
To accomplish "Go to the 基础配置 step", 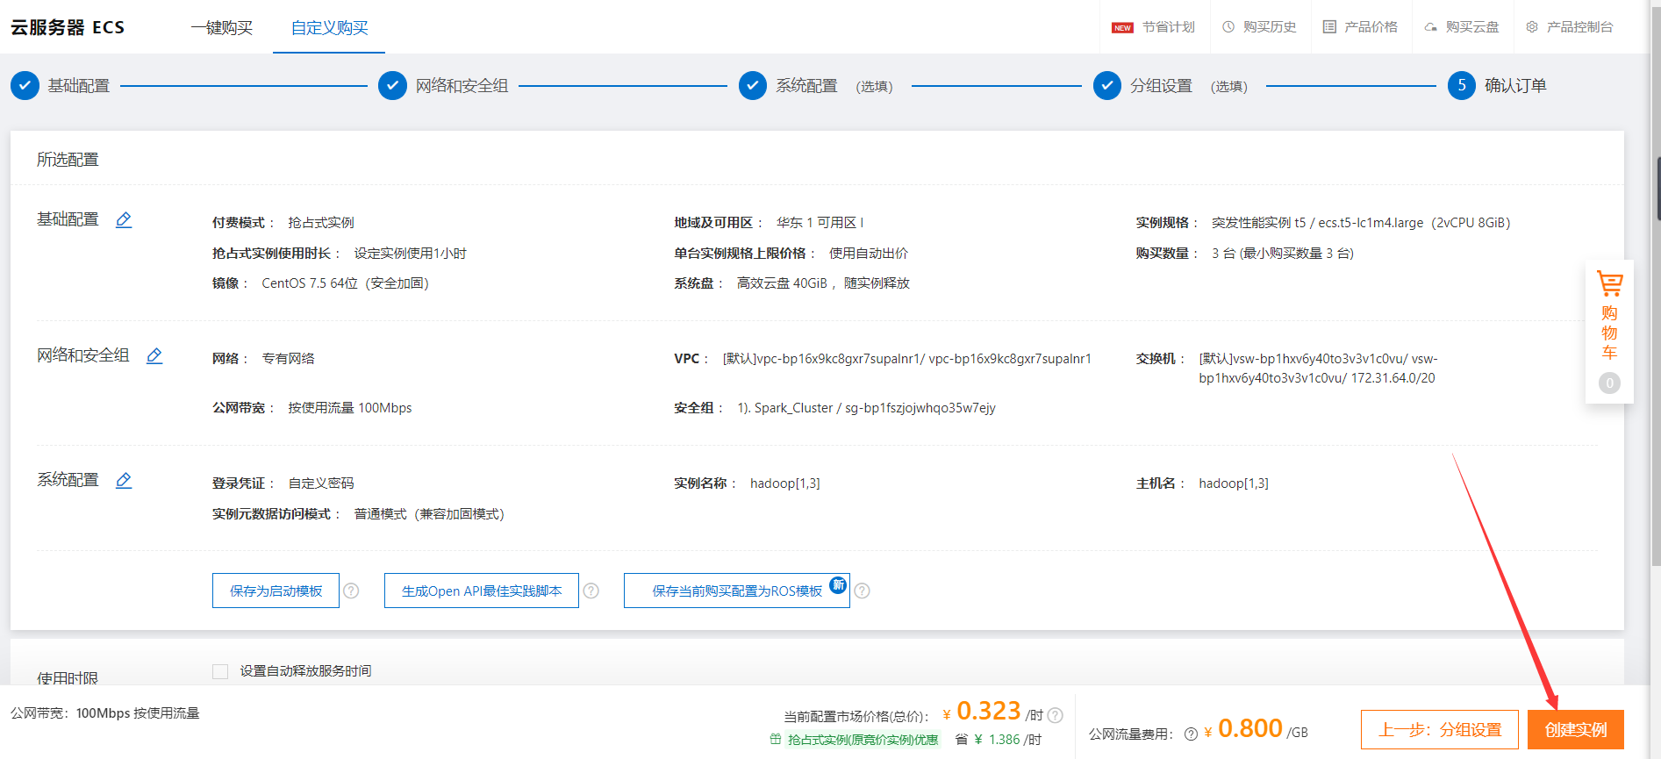I will tap(79, 86).
